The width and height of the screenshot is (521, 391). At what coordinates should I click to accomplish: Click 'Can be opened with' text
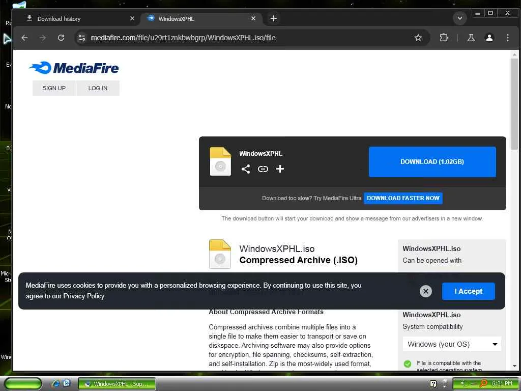tap(432, 261)
